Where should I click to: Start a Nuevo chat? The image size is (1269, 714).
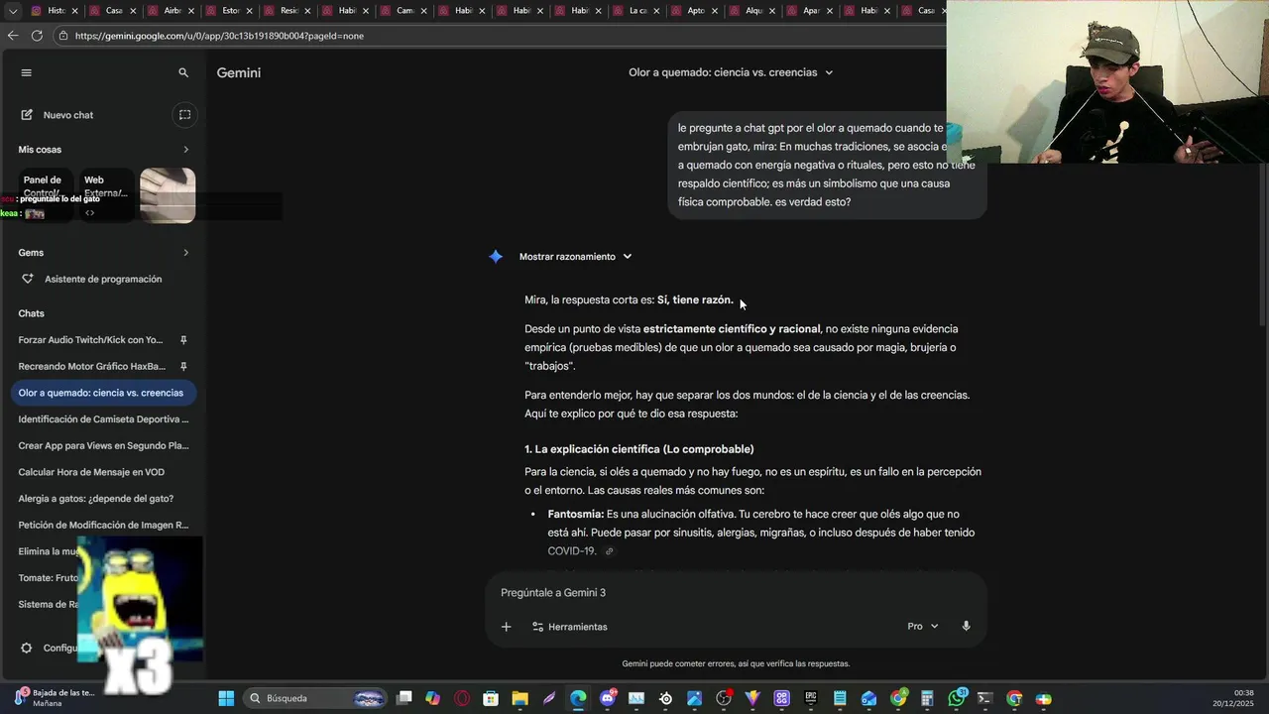point(58,115)
